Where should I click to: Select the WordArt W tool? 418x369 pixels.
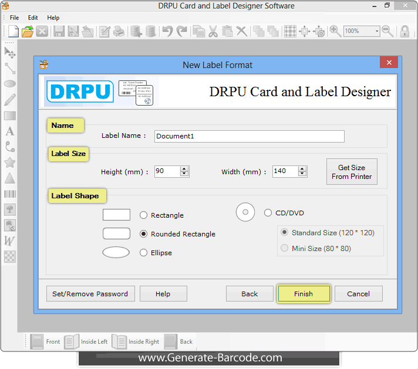pos(9,241)
